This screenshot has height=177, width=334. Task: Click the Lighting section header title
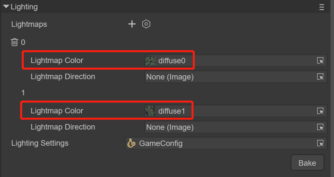pyautogui.click(x=24, y=7)
